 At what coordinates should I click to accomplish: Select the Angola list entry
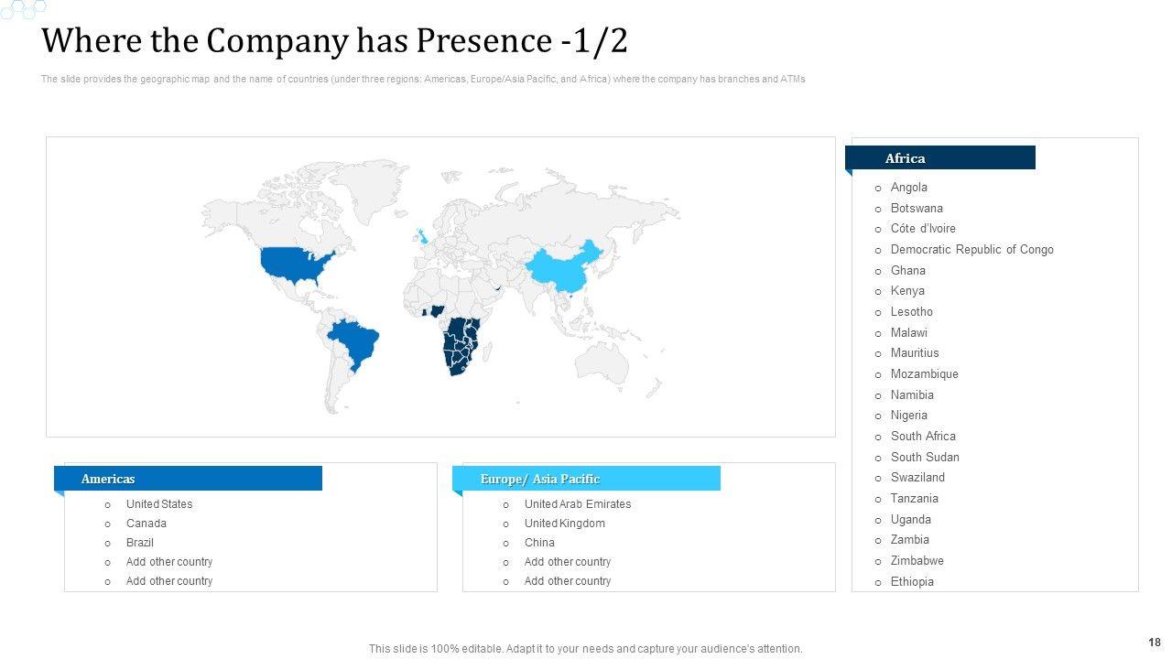[908, 188]
